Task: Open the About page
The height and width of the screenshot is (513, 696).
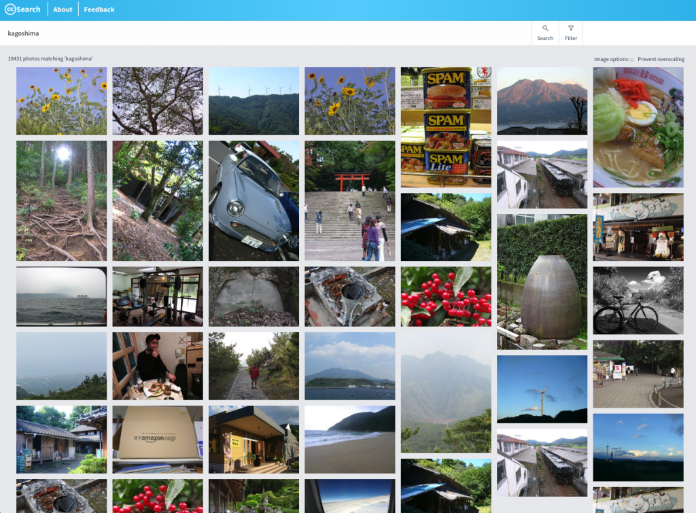Action: (x=63, y=10)
